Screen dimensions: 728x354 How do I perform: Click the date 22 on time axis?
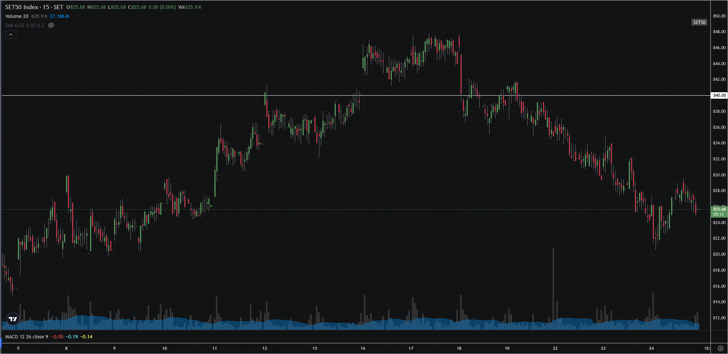[555, 348]
